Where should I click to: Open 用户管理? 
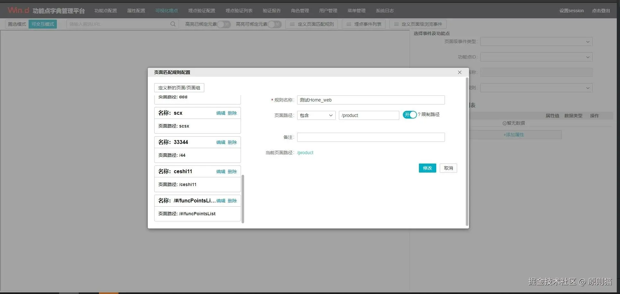328,11
